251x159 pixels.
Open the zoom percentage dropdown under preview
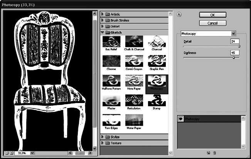coord(32,153)
